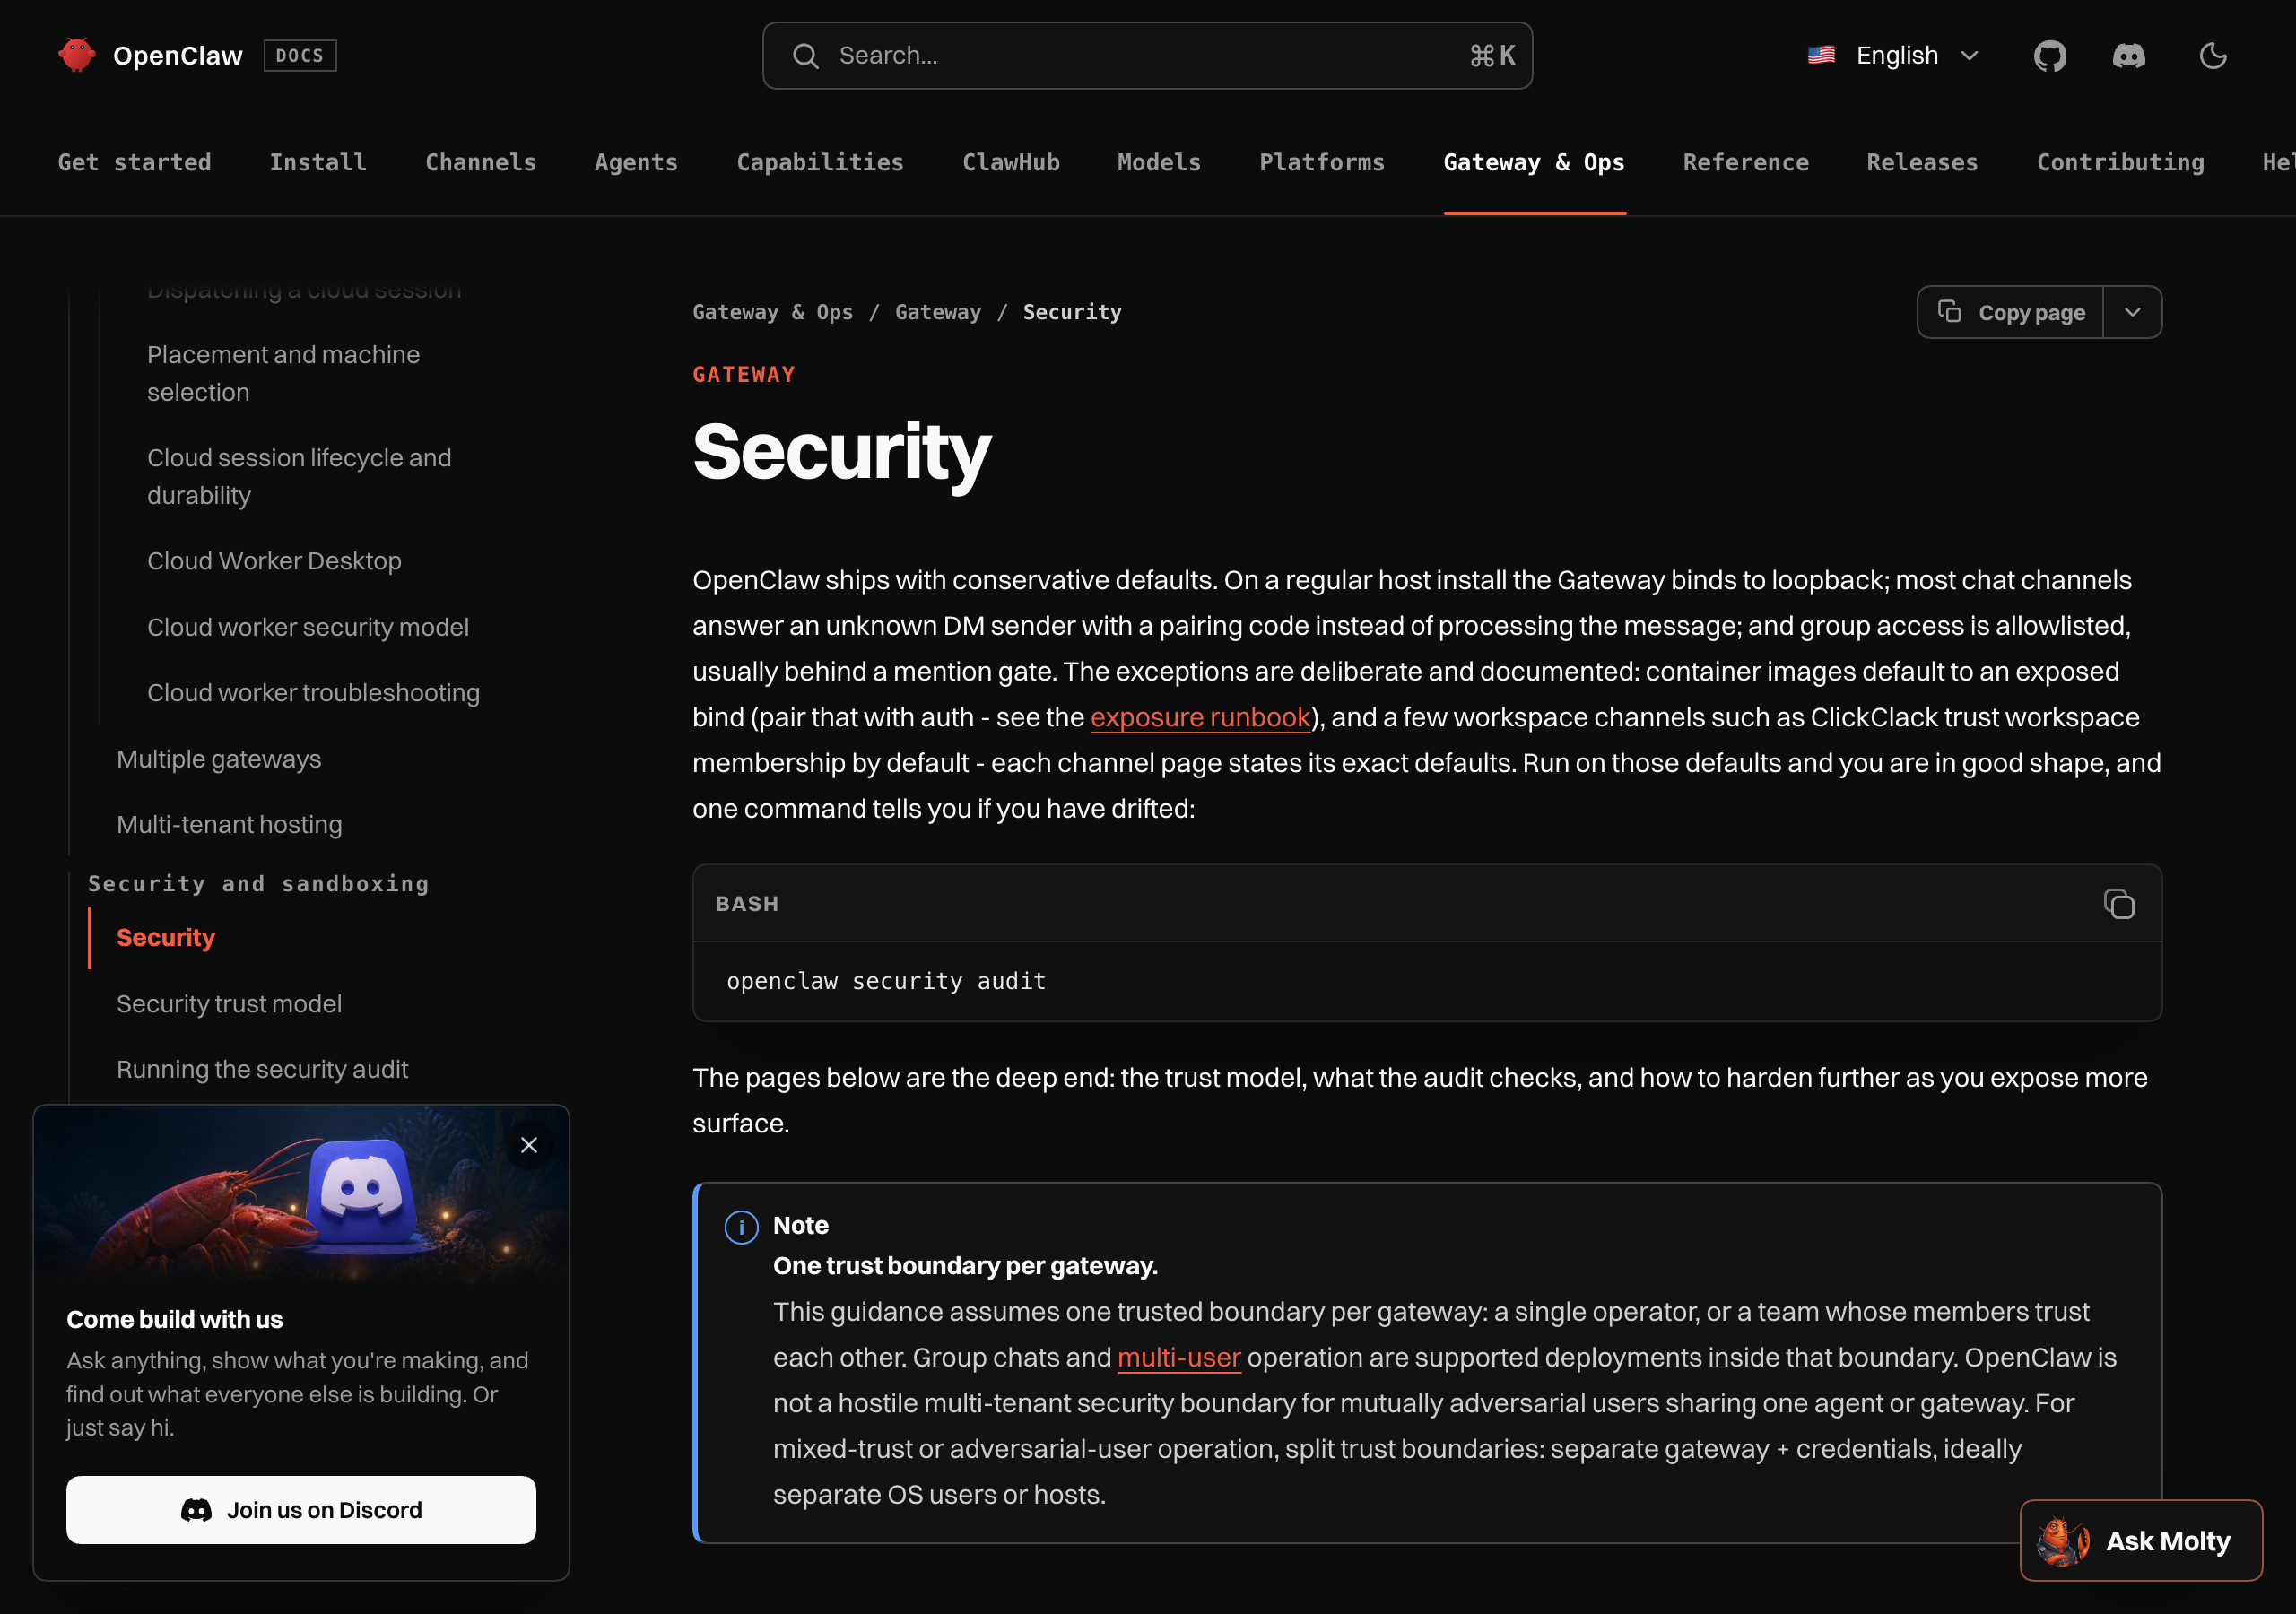Close the Discord promo card
Screen dimensions: 2296x1614
529,1145
